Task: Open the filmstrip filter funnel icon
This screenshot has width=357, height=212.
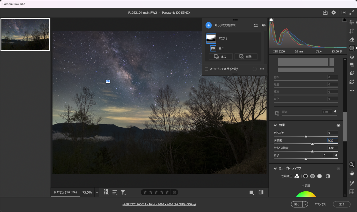Action: (x=123, y=192)
